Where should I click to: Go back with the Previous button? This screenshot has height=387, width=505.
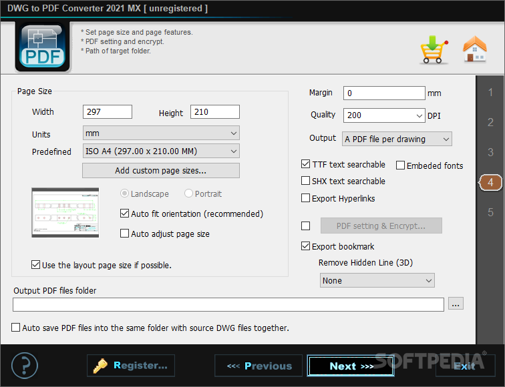259,366
